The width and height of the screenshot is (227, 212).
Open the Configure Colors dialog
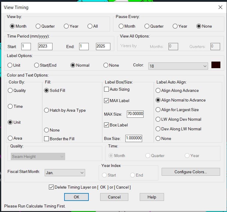pos(191,172)
